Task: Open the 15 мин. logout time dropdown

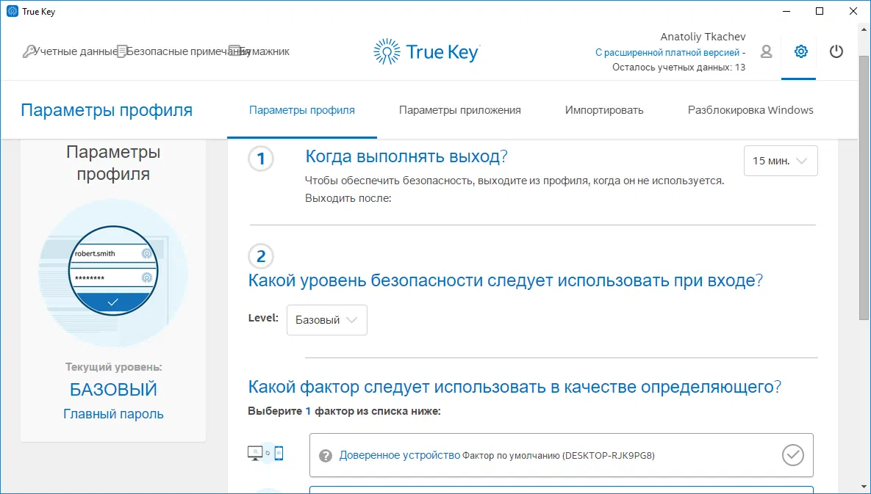Action: 781,161
